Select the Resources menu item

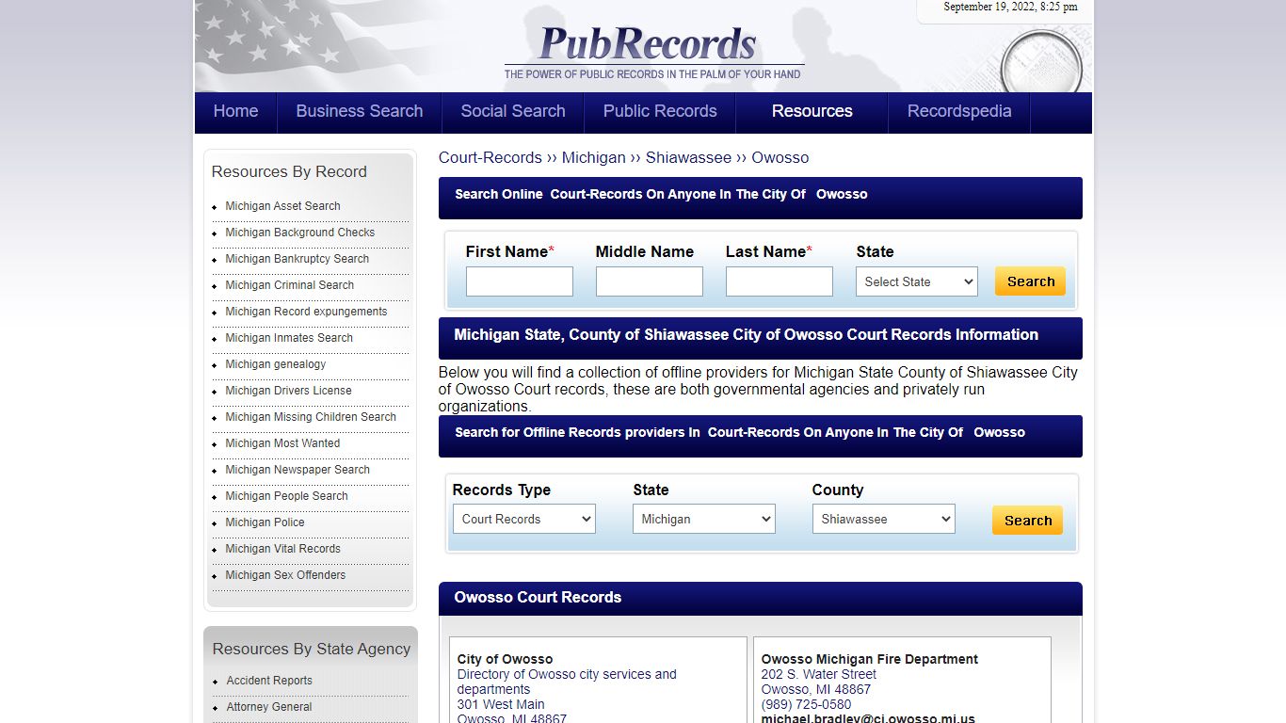812,111
